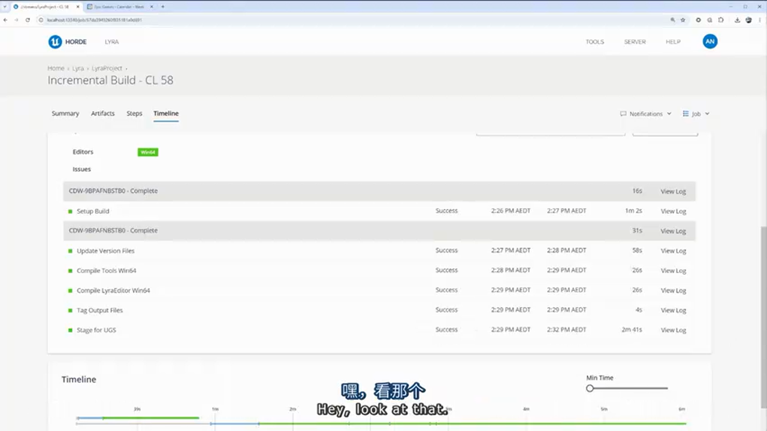Click green status square beside Setup Build
This screenshot has height=431, width=767.
[70, 211]
